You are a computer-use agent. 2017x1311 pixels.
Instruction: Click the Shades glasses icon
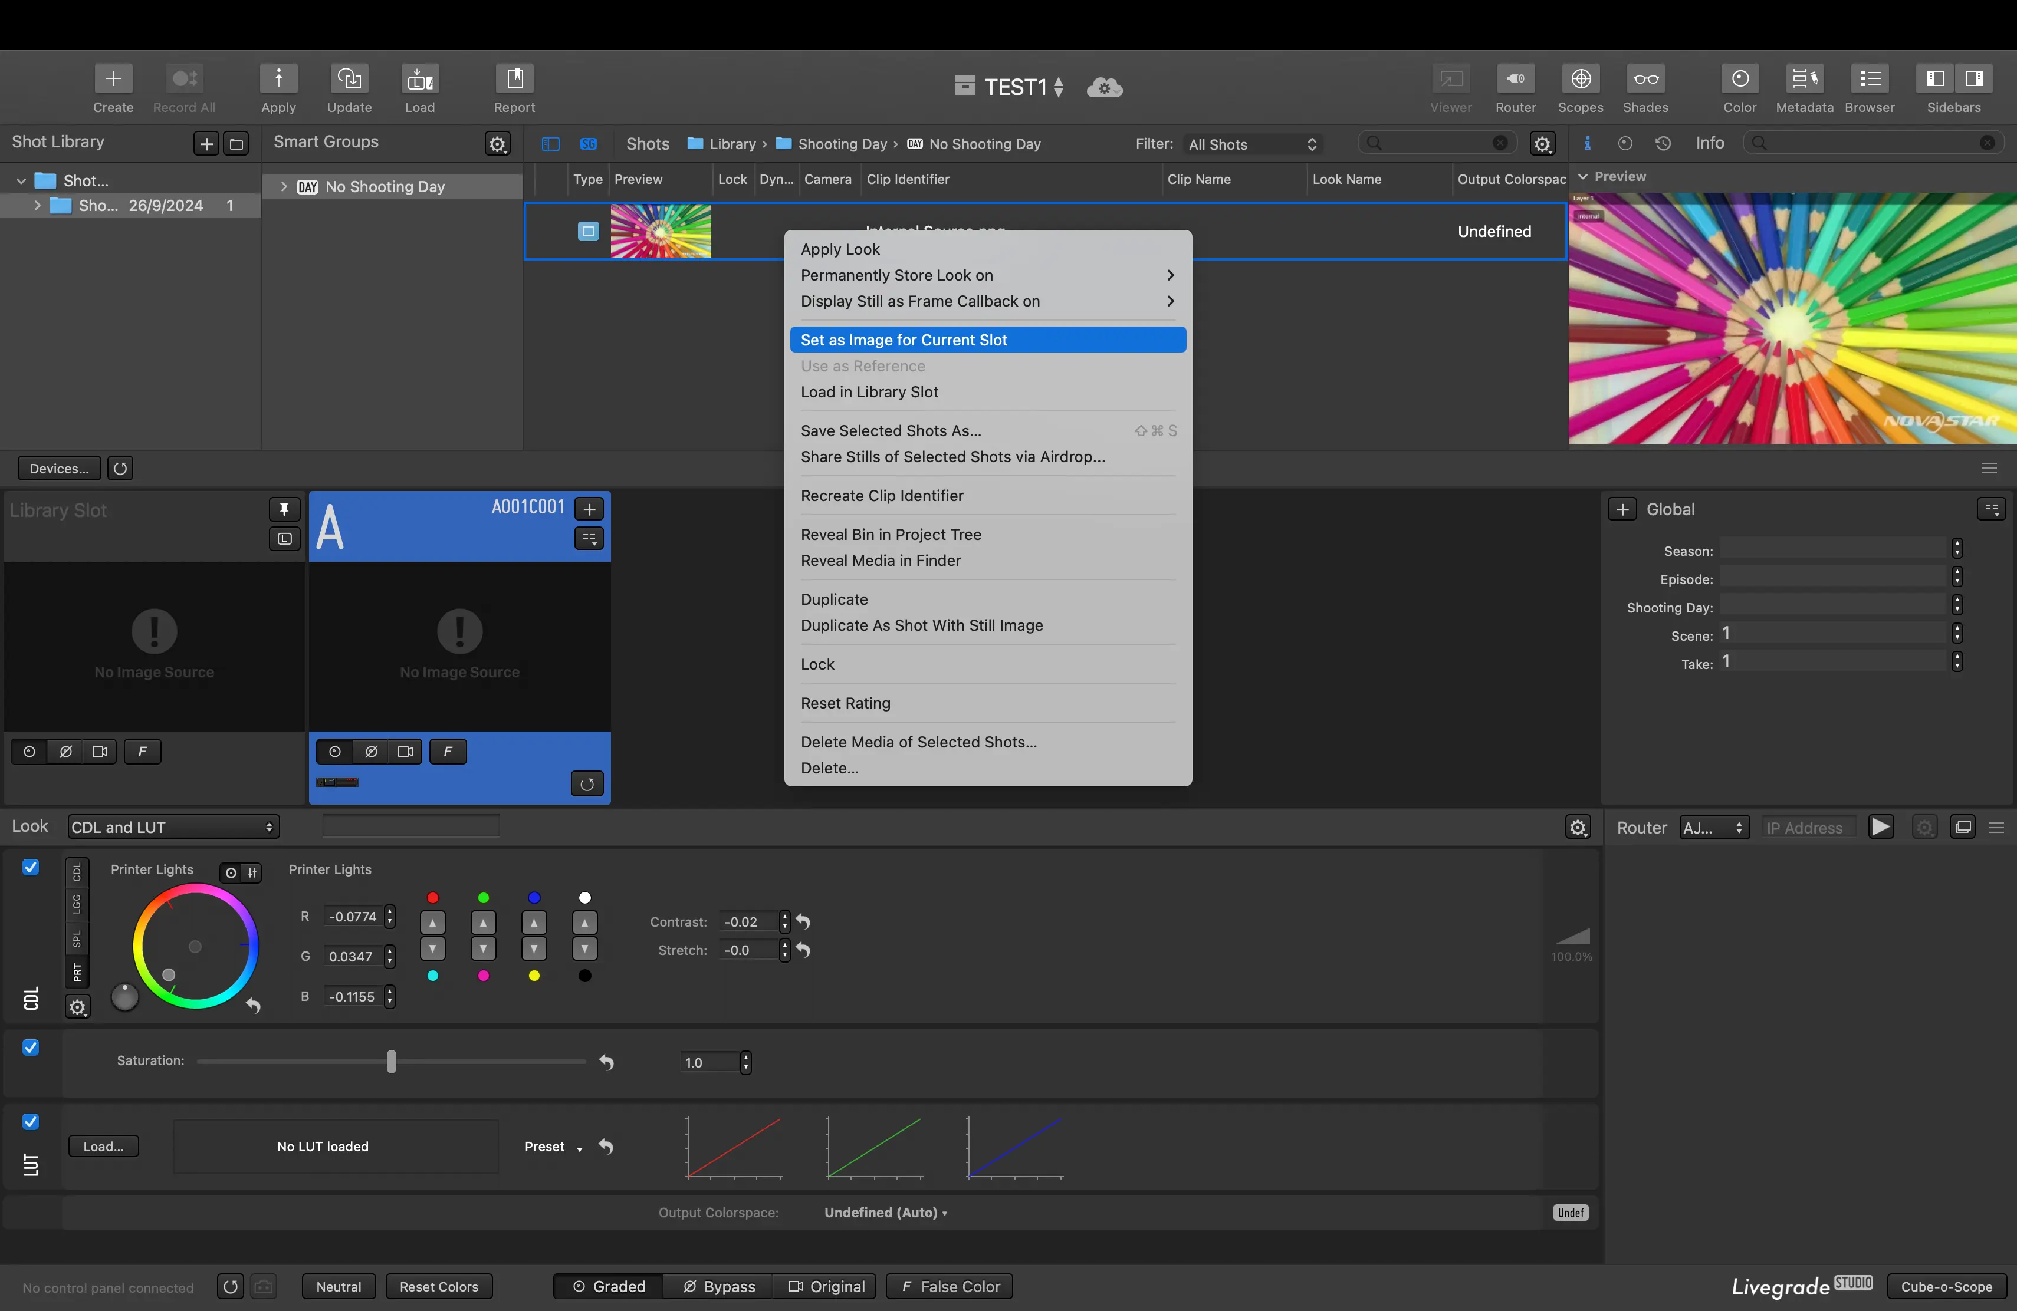click(1645, 80)
